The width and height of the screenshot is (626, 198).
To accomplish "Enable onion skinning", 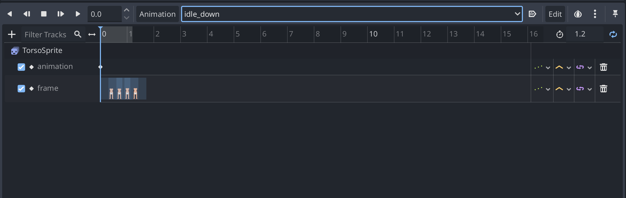I will tap(578, 14).
